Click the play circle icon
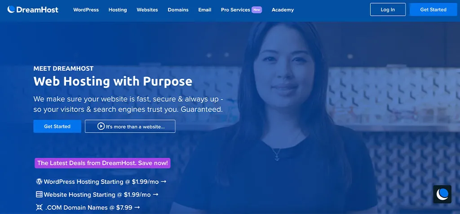Viewport: 460px width, 214px height. click(x=101, y=127)
